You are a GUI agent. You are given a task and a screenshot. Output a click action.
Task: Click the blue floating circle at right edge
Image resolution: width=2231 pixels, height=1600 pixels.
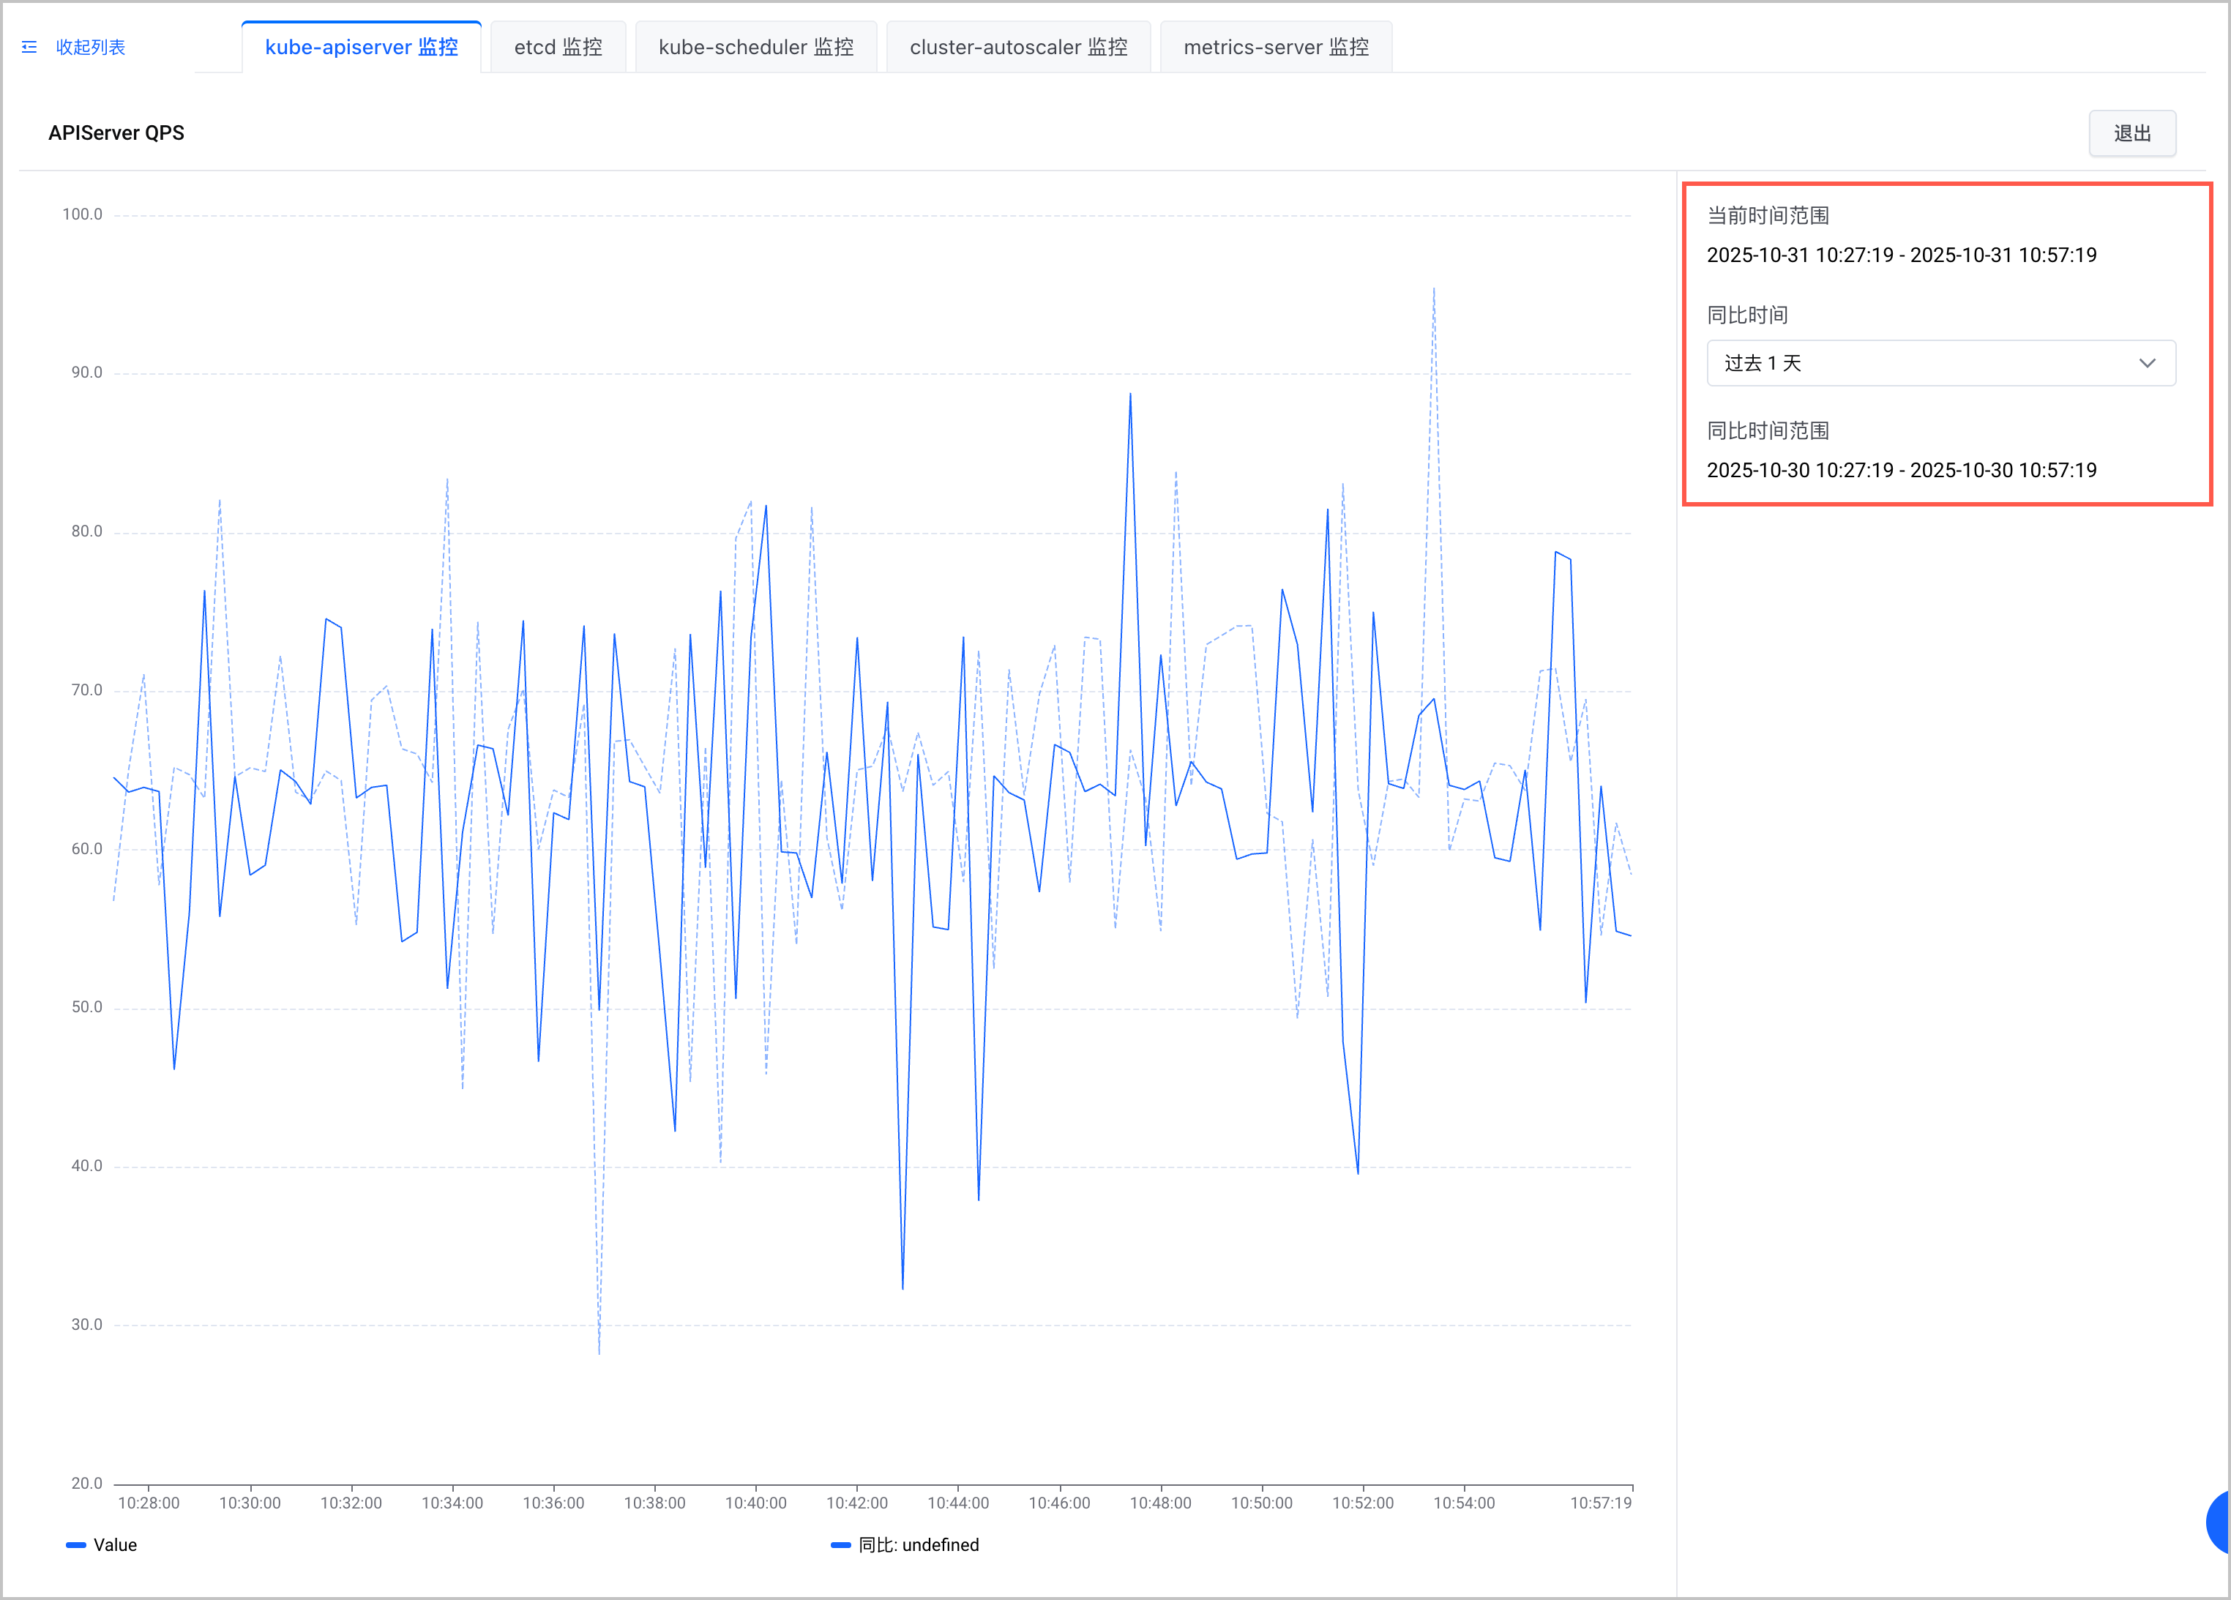coord(2219,1522)
